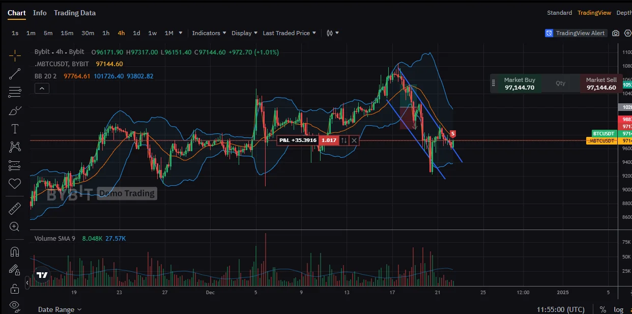
Task: Collapse left drawing toolbar arrow
Action: (27, 282)
